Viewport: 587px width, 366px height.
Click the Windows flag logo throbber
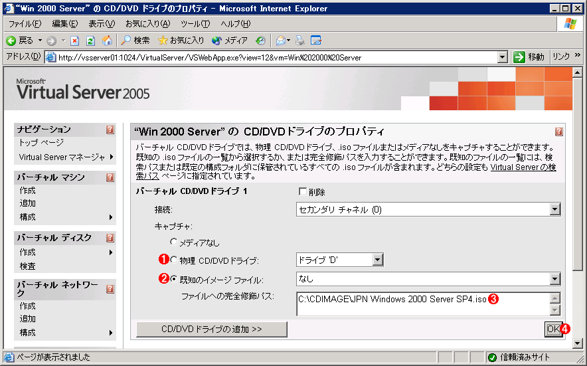[x=570, y=24]
